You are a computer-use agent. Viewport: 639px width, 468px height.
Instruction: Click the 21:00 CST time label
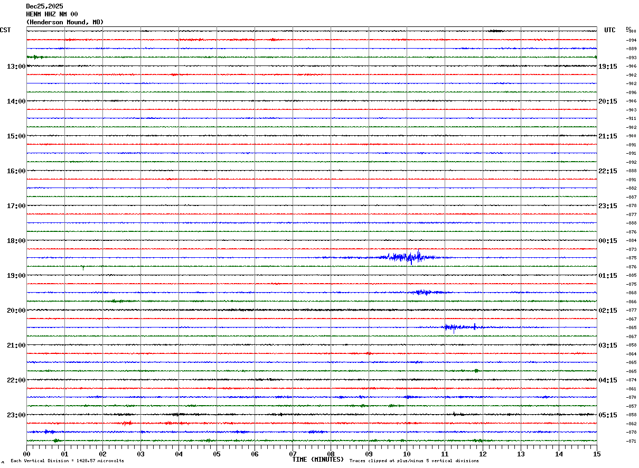point(16,345)
